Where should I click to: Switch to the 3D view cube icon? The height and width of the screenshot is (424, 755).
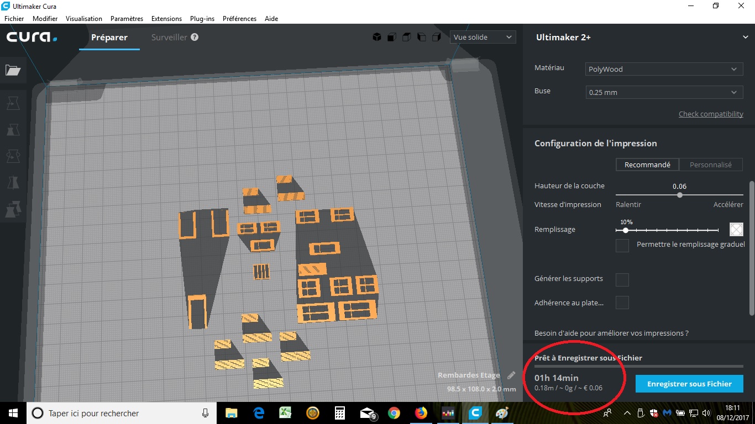tap(376, 38)
